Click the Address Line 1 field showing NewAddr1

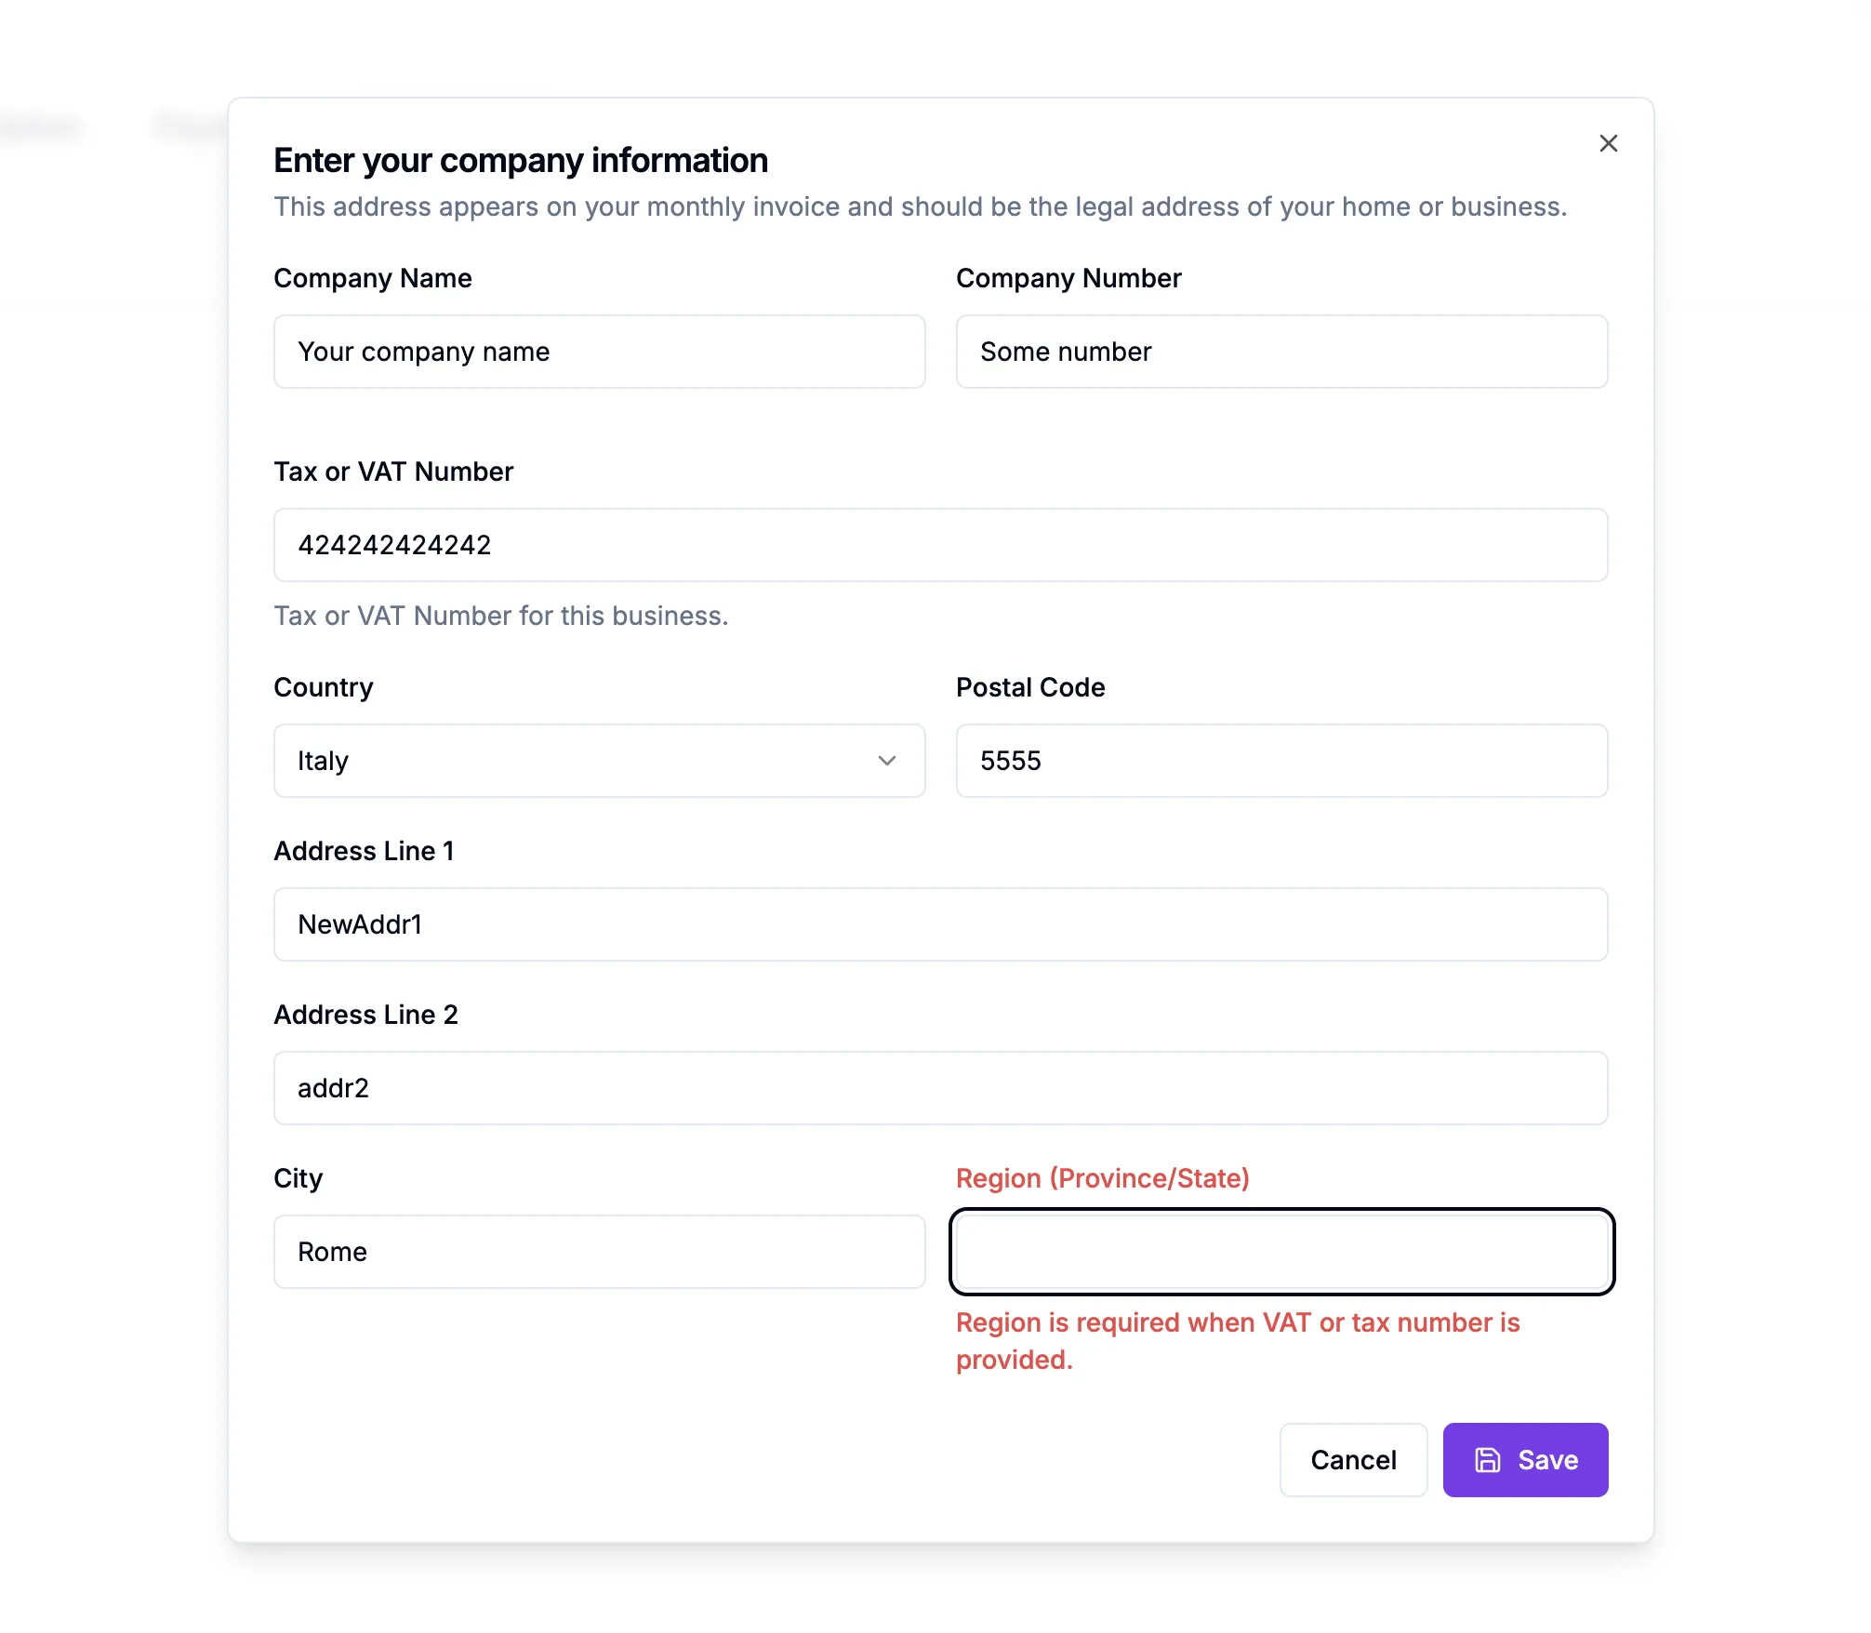pyautogui.click(x=940, y=924)
